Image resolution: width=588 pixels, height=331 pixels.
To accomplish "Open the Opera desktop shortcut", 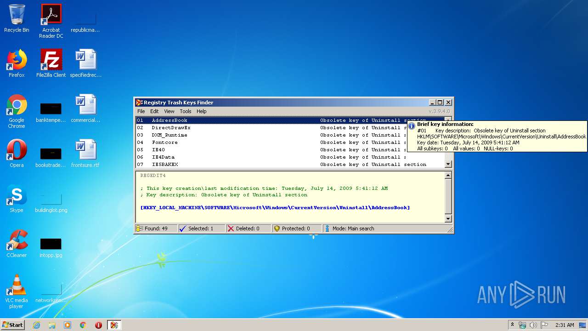I will (17, 154).
